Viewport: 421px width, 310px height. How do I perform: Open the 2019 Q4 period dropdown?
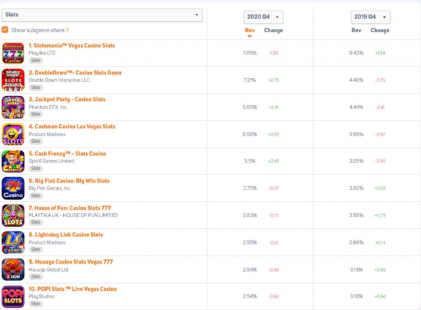(370, 17)
